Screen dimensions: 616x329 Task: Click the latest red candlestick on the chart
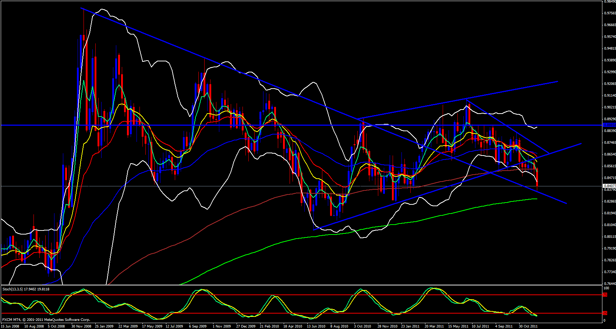coord(537,177)
